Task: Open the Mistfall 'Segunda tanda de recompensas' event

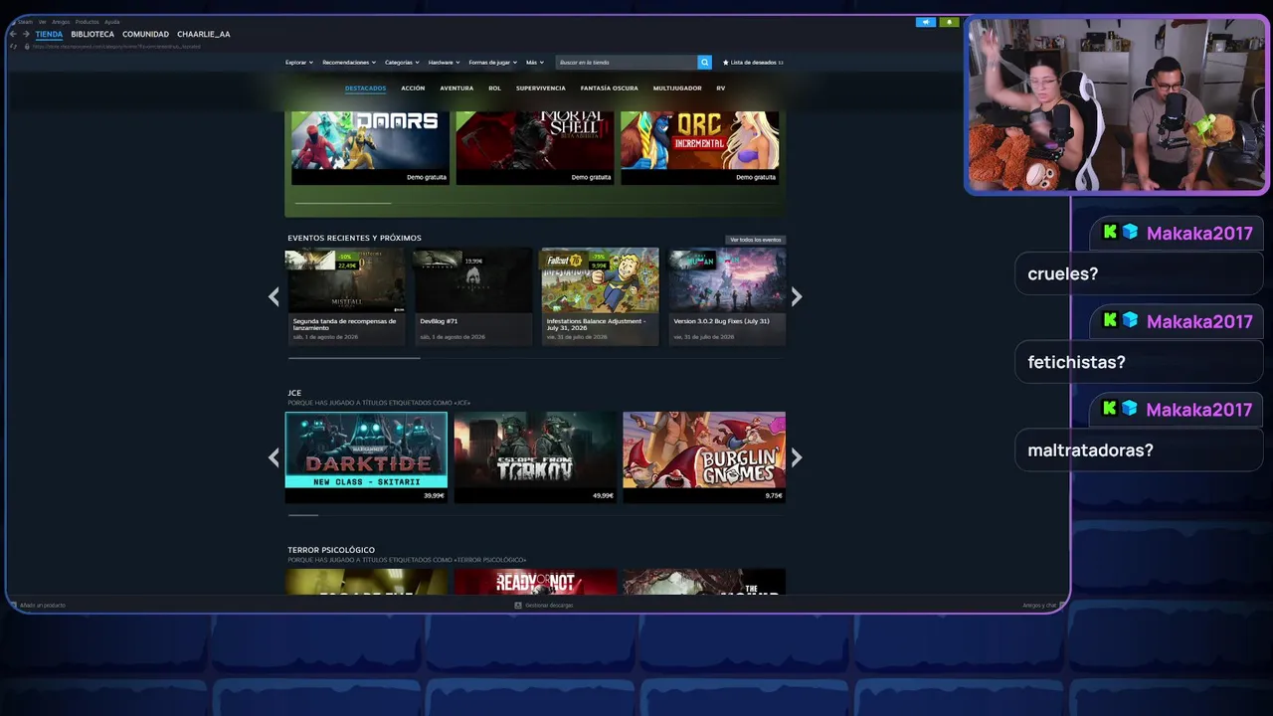Action: tap(345, 297)
